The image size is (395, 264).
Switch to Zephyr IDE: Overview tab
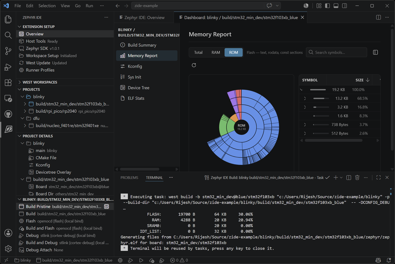[144, 17]
